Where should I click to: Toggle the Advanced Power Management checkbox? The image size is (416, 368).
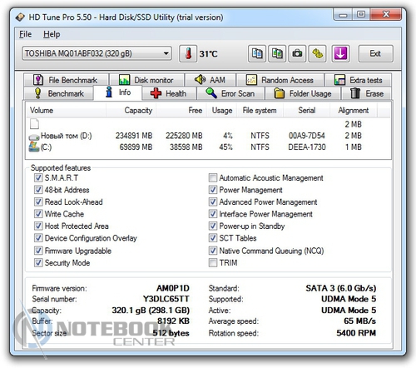(213, 201)
